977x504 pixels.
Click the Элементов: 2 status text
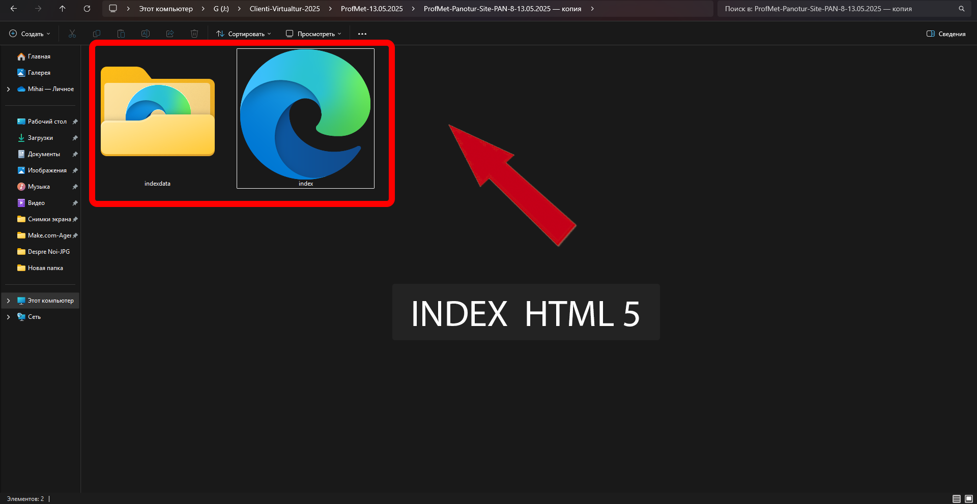25,499
